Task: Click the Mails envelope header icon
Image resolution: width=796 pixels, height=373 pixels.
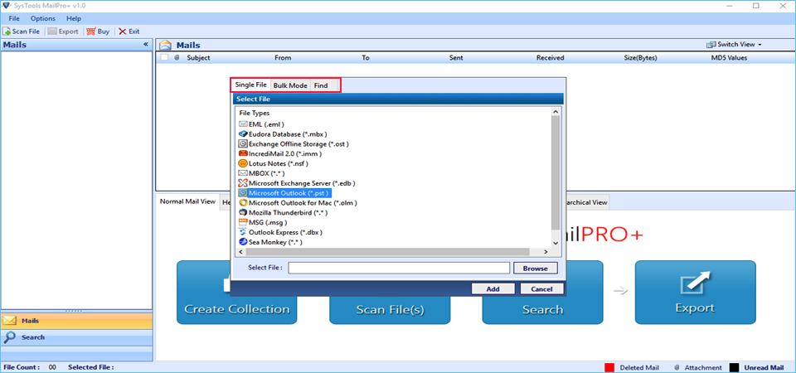Action: (166, 45)
